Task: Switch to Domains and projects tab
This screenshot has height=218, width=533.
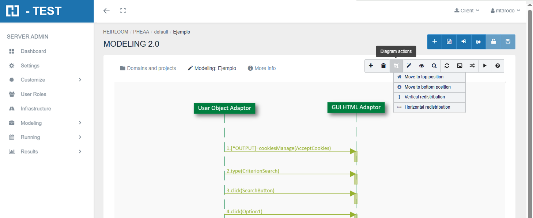Action: 148,69
